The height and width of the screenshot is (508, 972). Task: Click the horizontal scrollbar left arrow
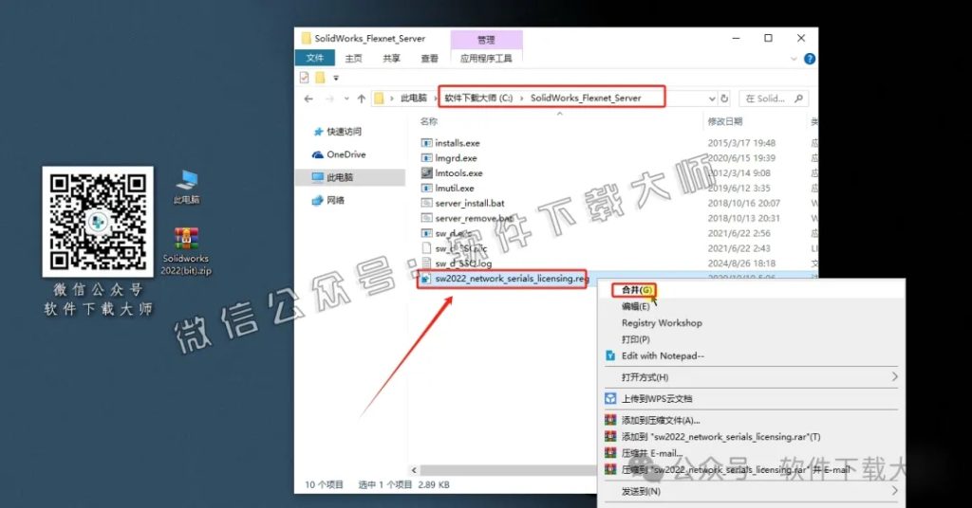click(x=414, y=470)
